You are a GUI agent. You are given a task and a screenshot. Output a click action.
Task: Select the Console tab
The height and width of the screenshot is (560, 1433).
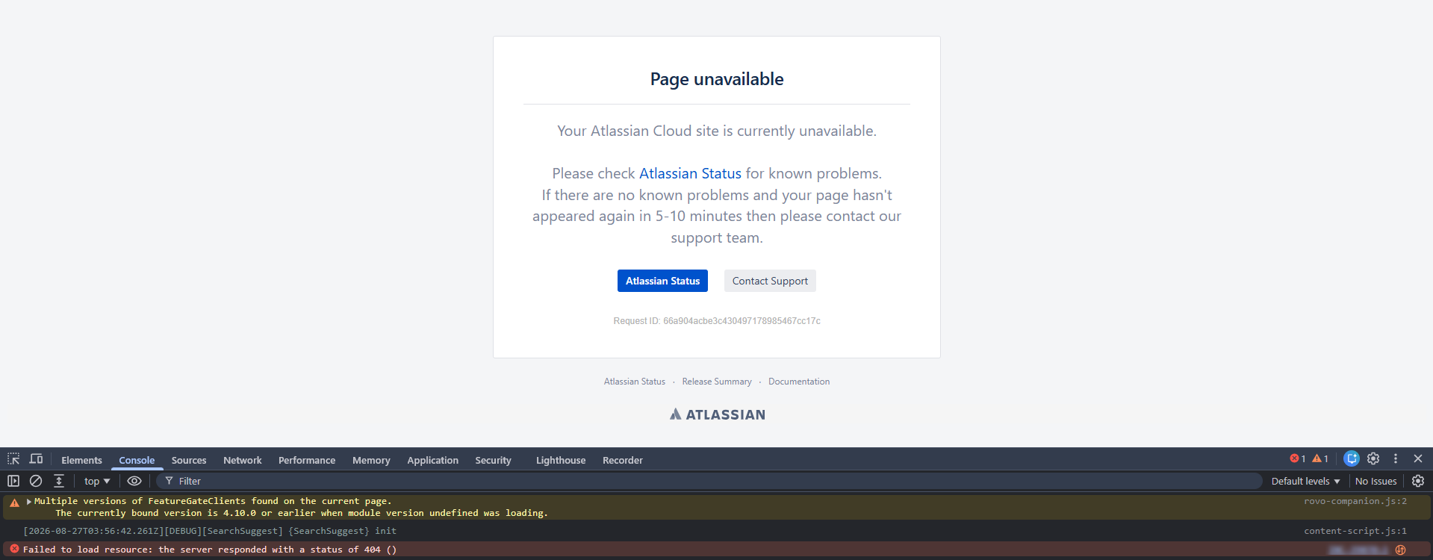pos(137,460)
